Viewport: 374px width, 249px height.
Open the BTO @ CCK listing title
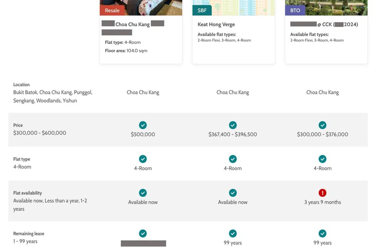(x=324, y=25)
